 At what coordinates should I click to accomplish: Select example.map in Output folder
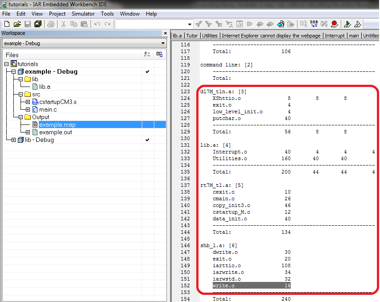coord(58,124)
